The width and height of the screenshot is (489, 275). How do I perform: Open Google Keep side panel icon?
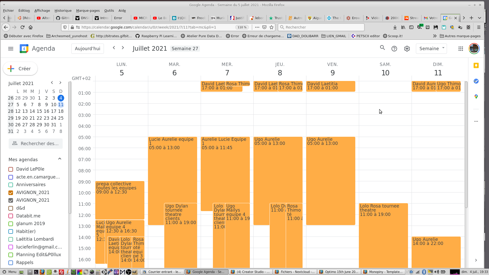coord(476,66)
